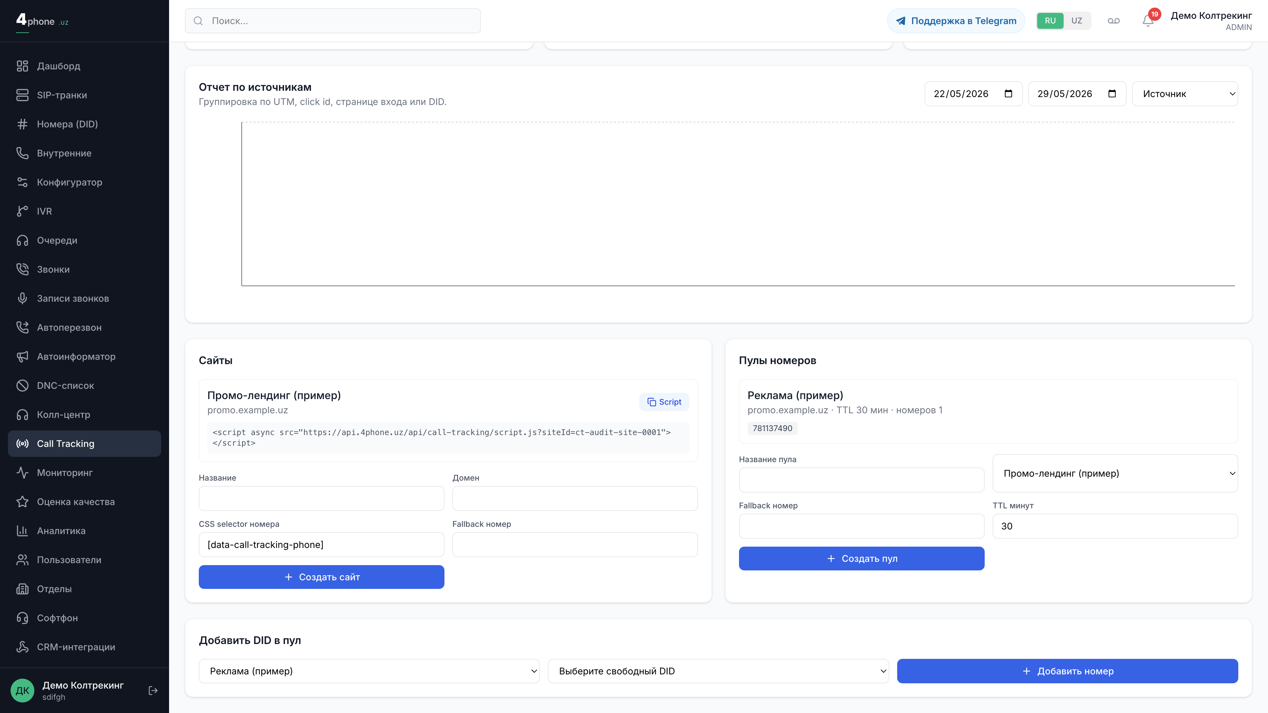Screen dimensions: 1268x713
Task: Click the site Название input field
Action: coord(321,498)
